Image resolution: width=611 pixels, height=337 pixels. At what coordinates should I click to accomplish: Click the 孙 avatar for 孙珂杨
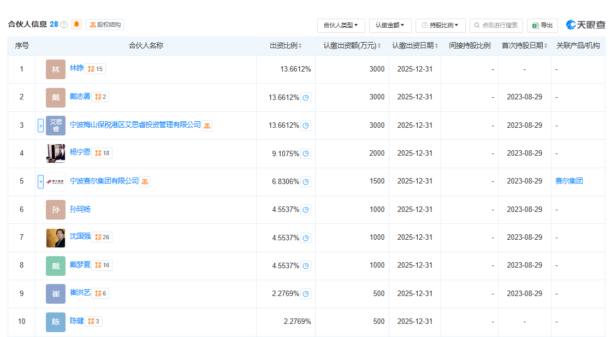point(56,210)
